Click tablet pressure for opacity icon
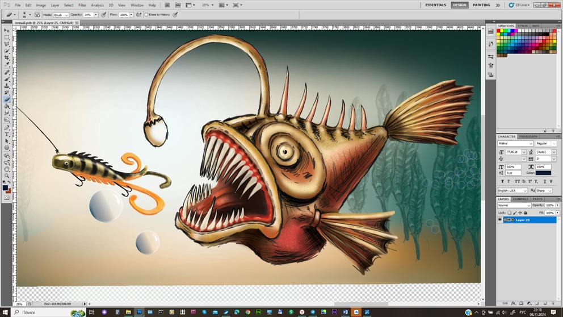The height and width of the screenshot is (317, 563). coord(104,15)
